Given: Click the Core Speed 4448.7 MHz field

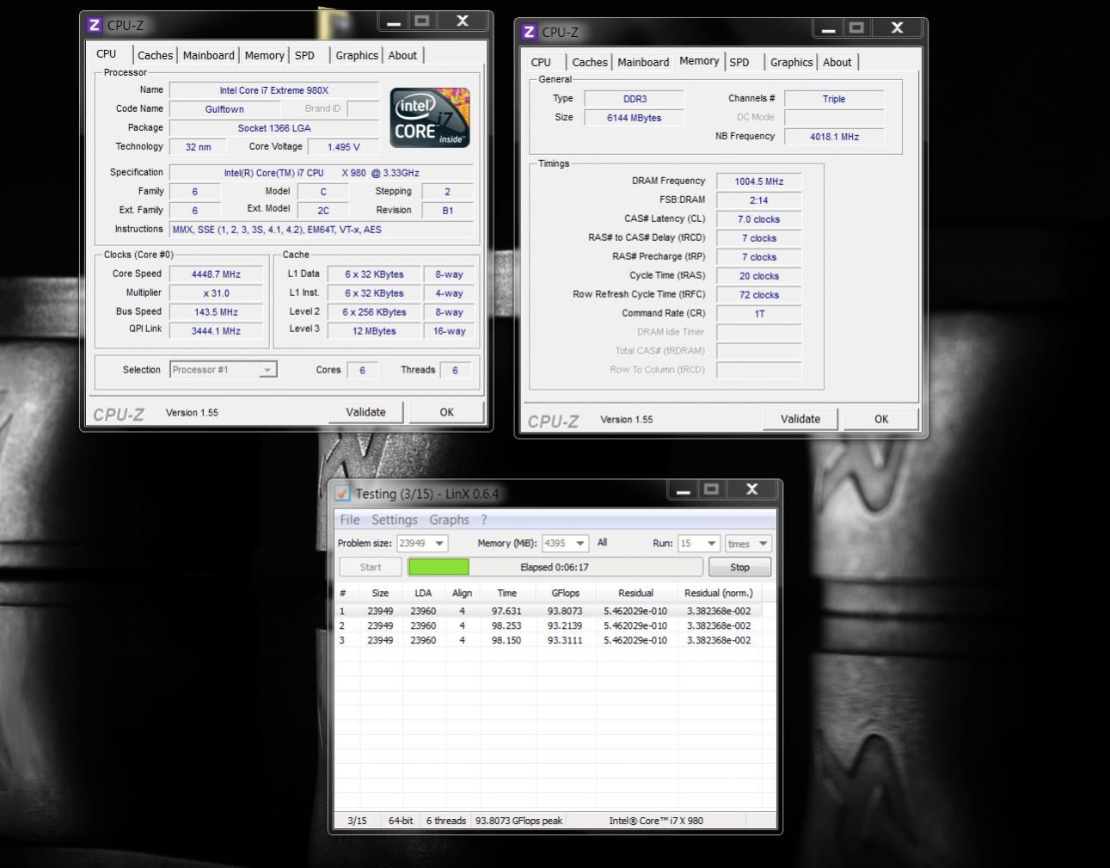Looking at the screenshot, I should 216,274.
